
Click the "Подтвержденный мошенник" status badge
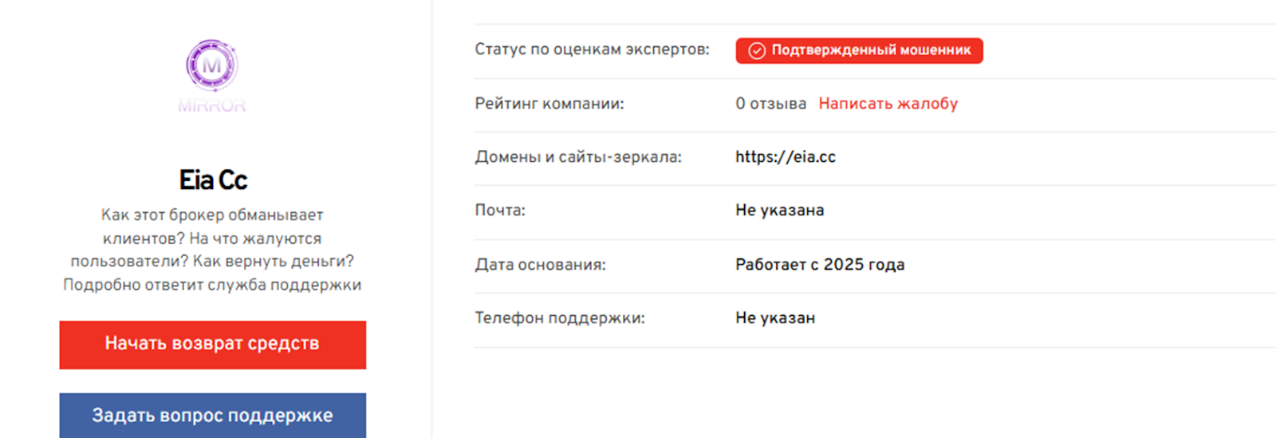pos(859,50)
